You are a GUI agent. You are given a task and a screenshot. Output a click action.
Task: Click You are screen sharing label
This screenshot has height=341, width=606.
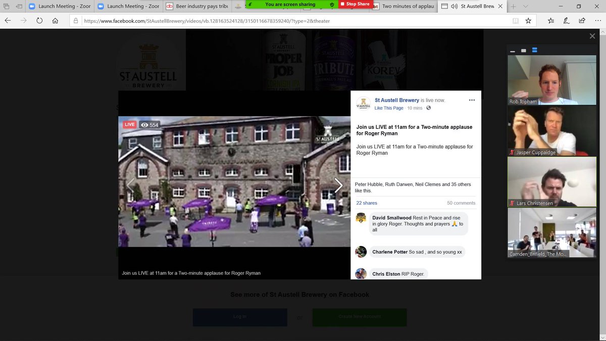[x=290, y=4]
